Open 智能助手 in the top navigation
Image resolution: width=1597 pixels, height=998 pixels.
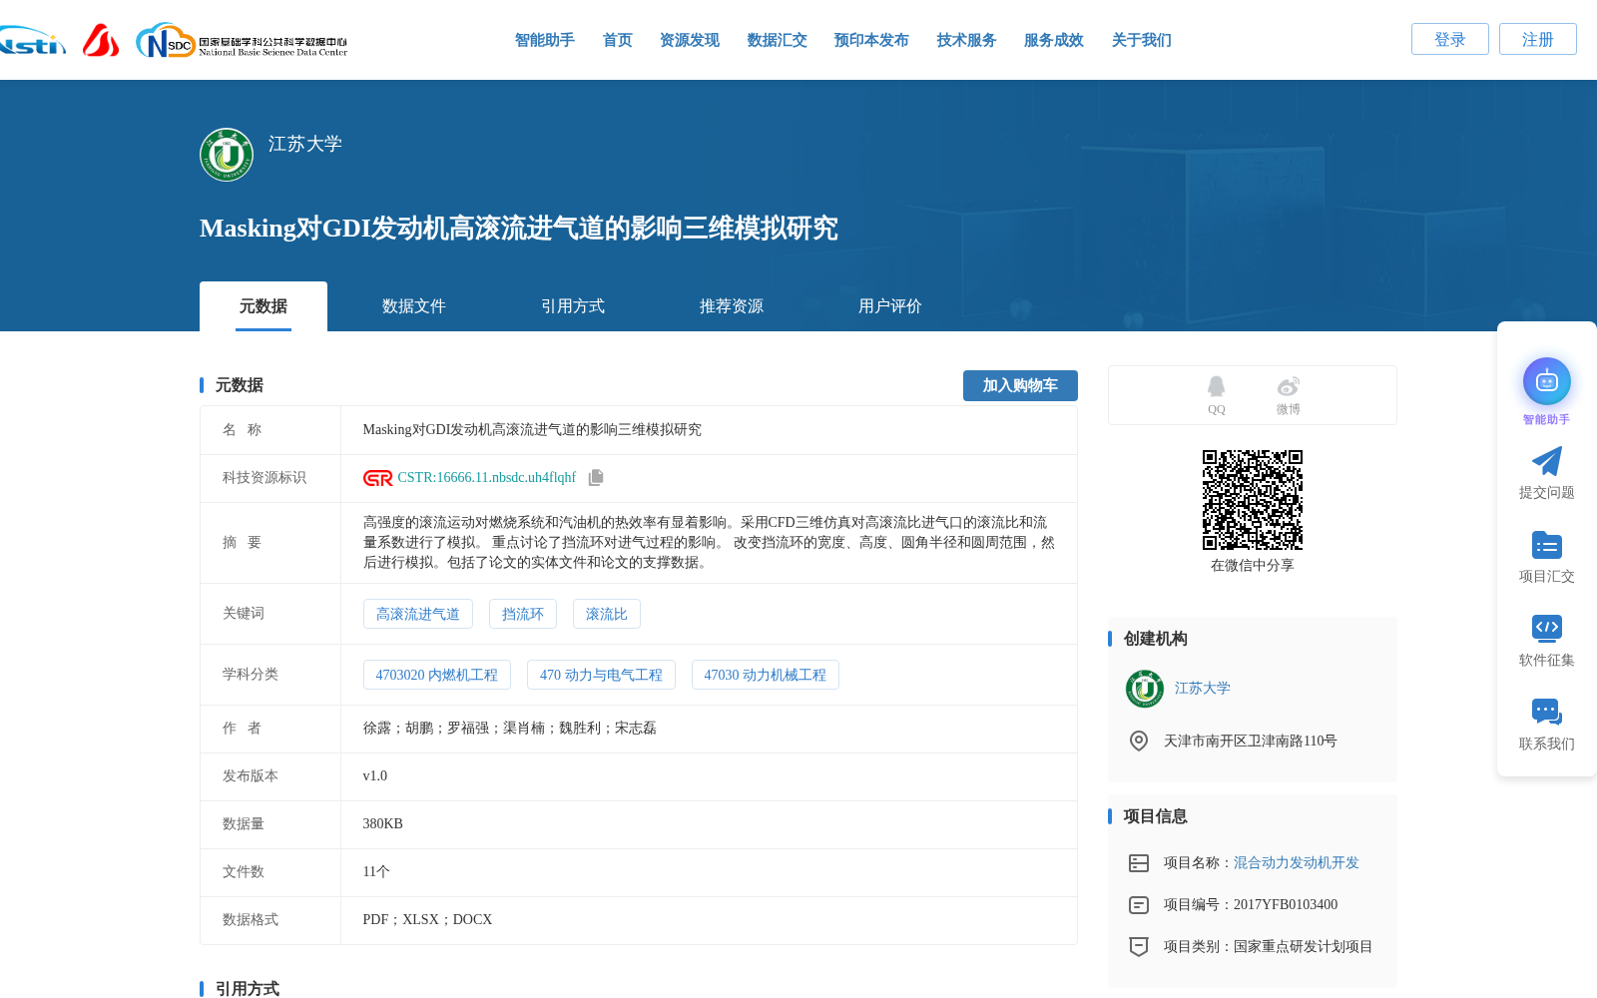point(545,40)
